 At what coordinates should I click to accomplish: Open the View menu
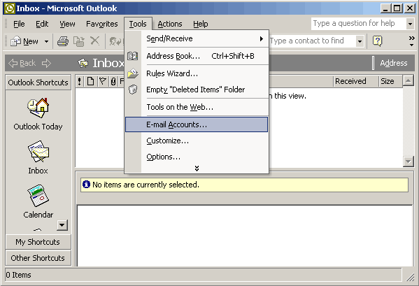pyautogui.click(x=67, y=24)
